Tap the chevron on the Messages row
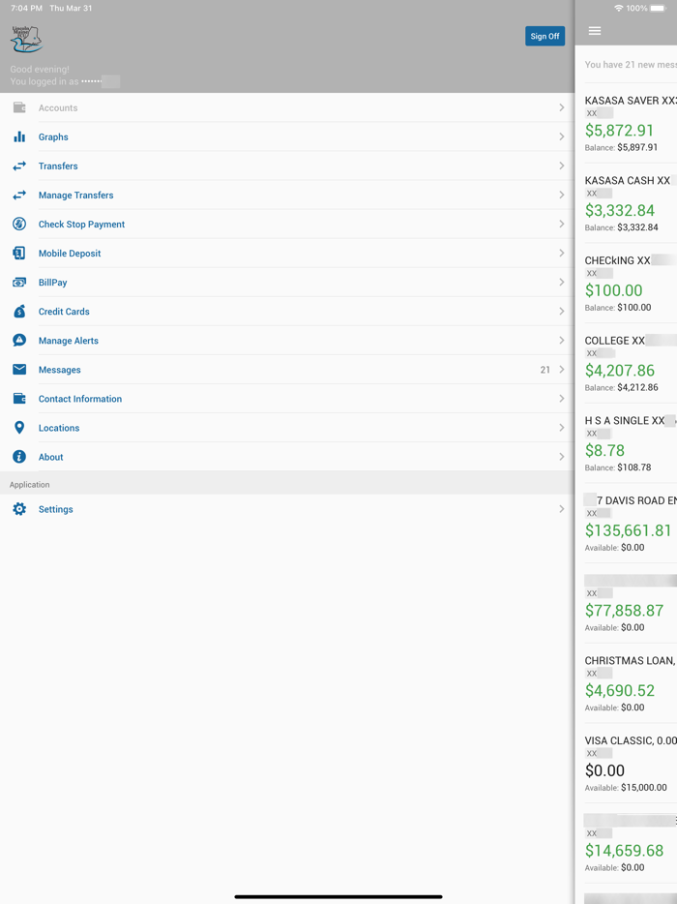This screenshot has height=904, width=677. pos(561,370)
